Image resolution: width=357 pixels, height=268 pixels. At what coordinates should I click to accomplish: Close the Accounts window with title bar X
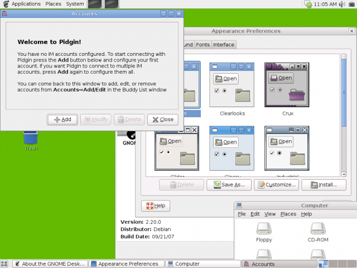coord(178,13)
